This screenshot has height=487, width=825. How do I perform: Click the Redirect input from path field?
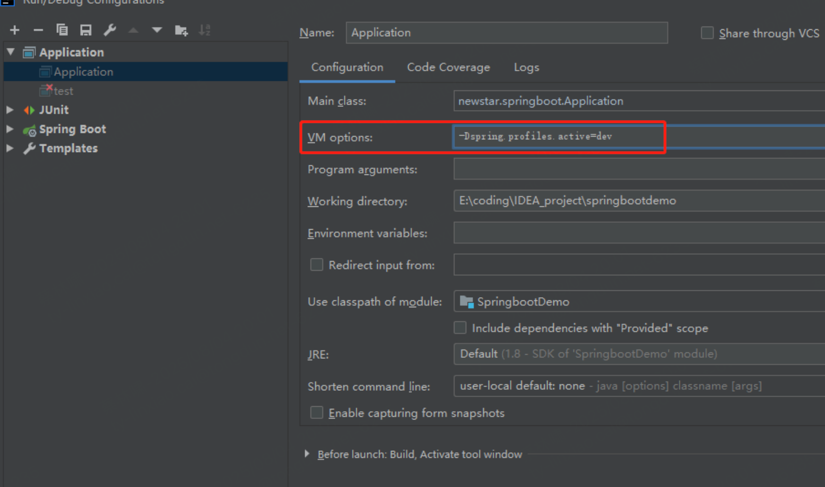click(639, 265)
